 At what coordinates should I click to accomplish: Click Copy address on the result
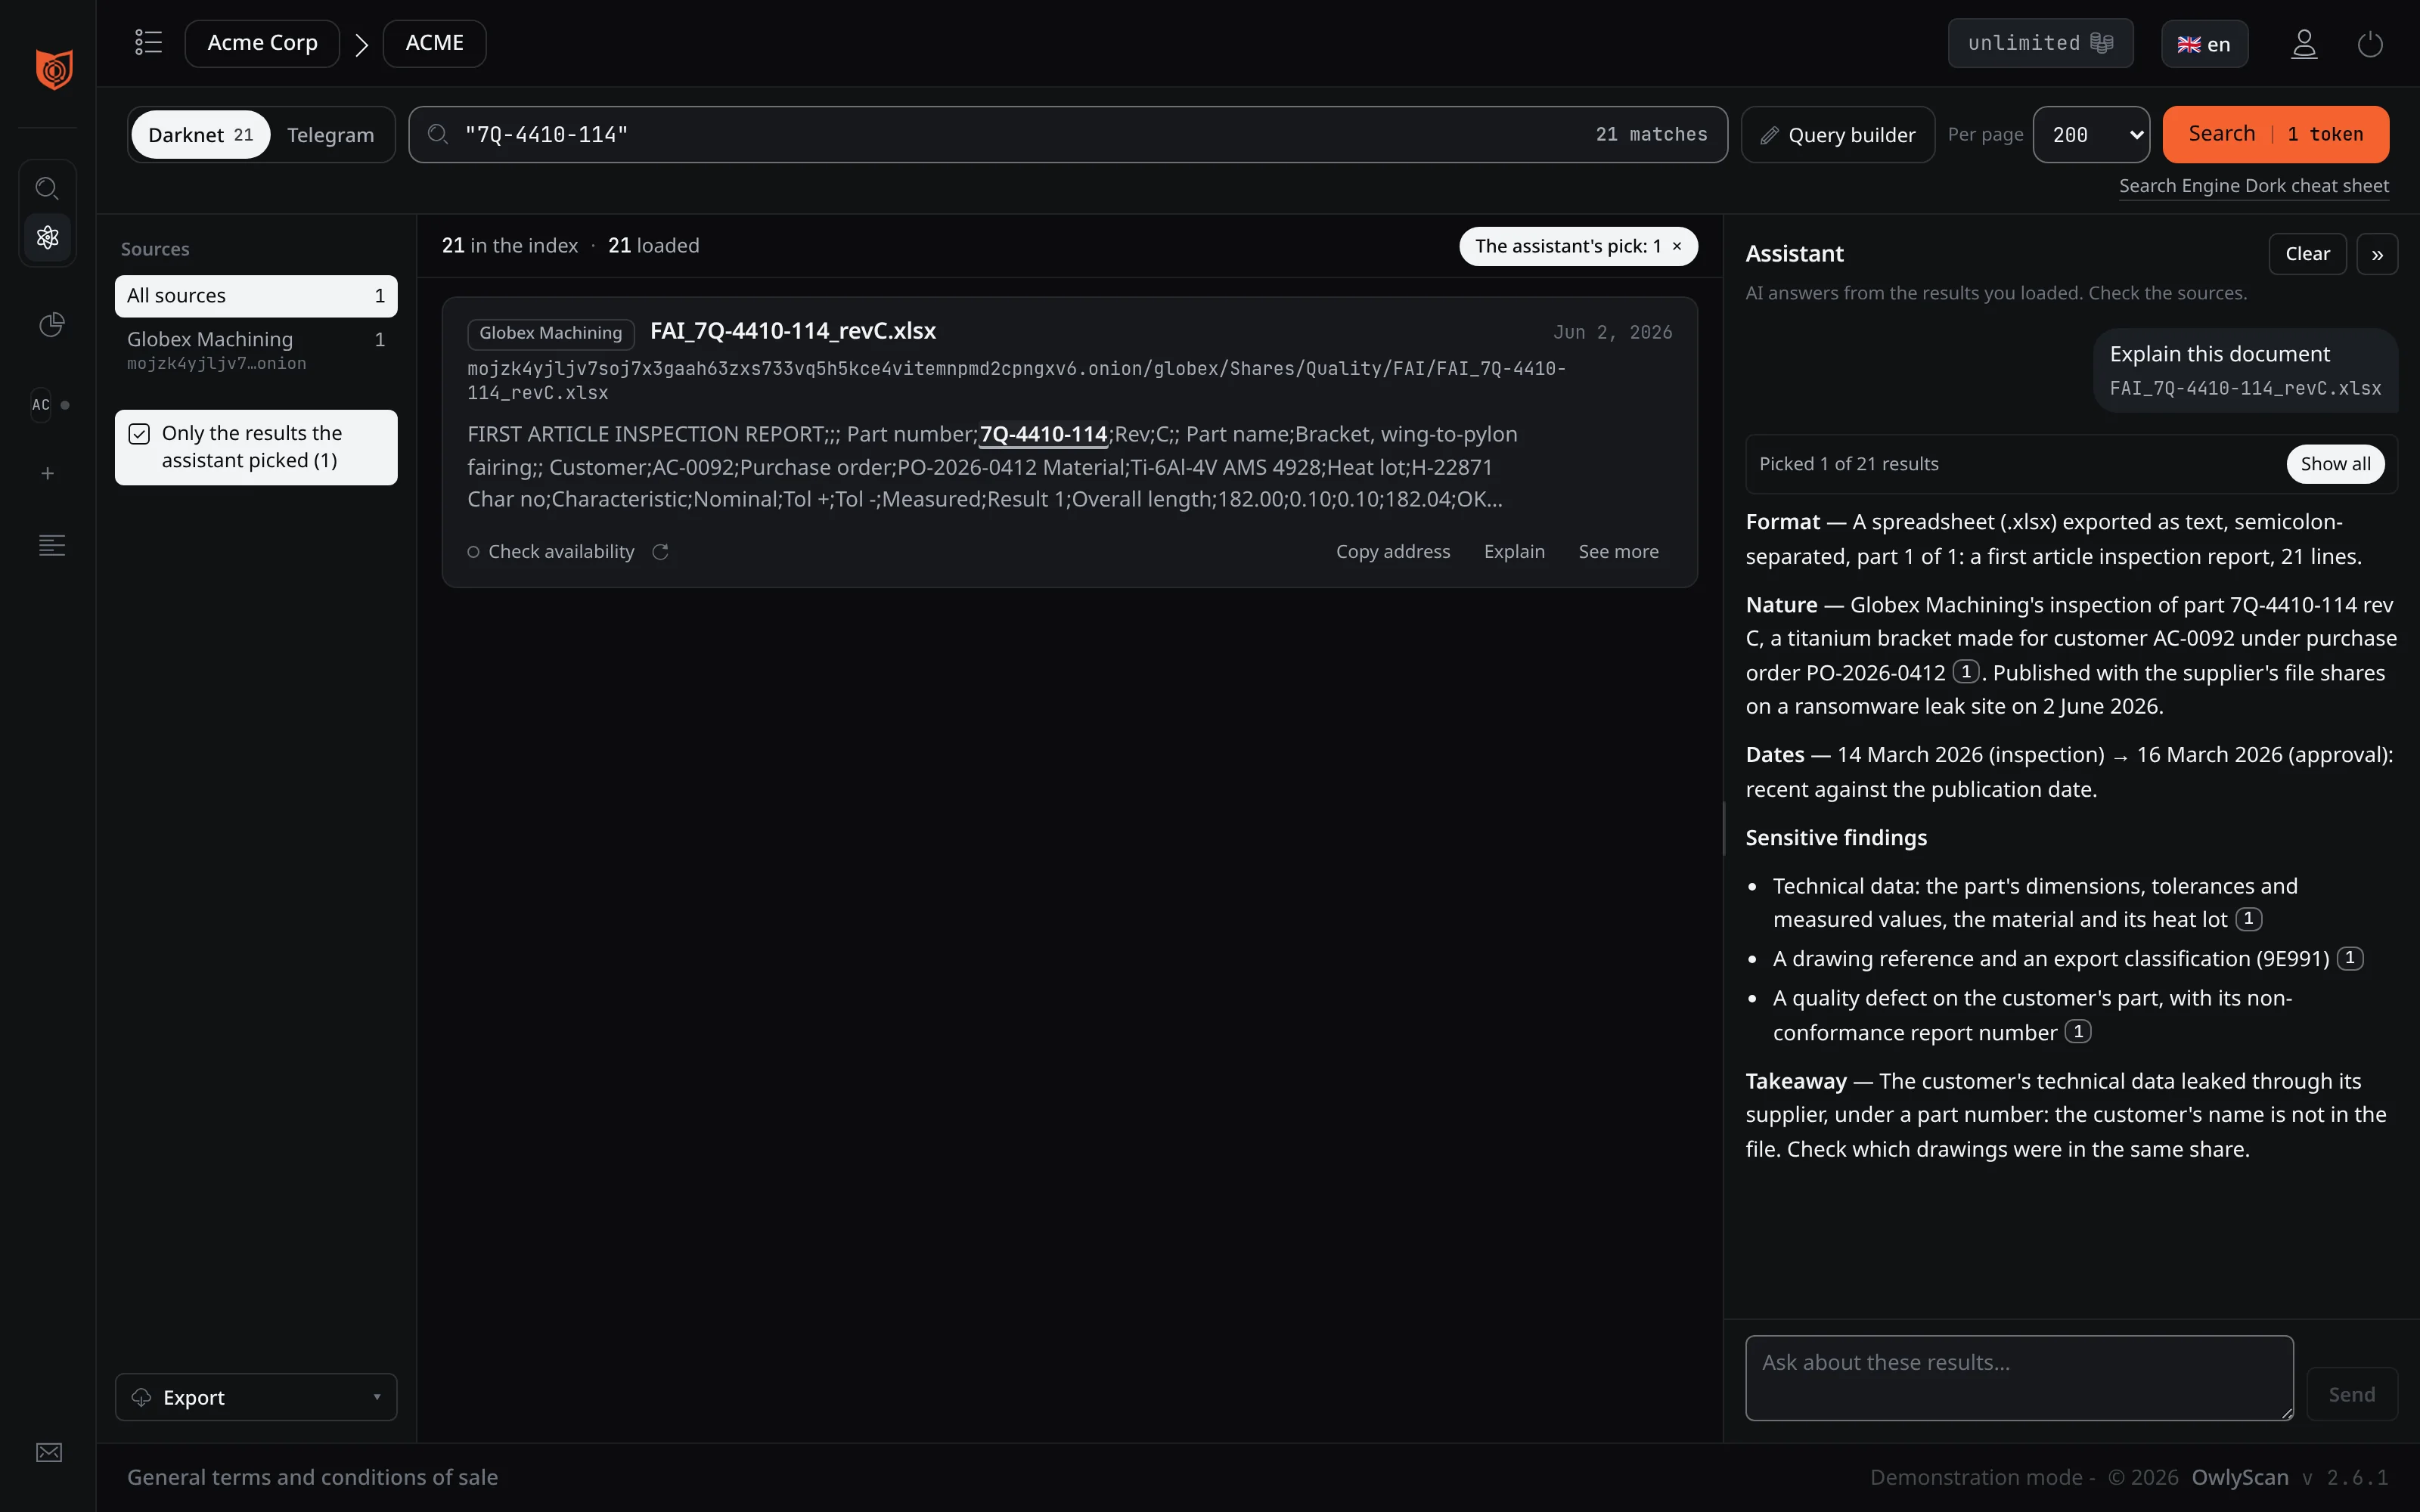tap(1393, 552)
